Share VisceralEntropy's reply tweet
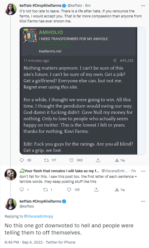This screenshot has width=149, height=248. click(96, 190)
